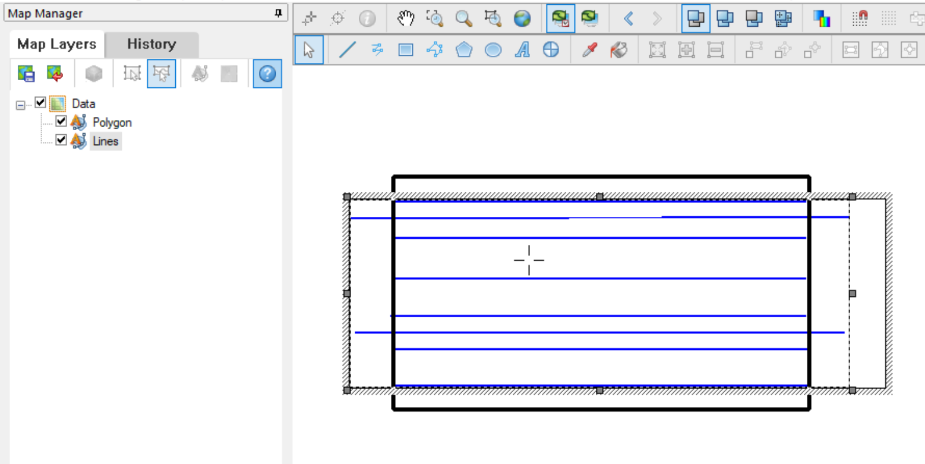The height and width of the screenshot is (464, 925).
Task: Click the second green redraw map icon
Action: coord(590,19)
